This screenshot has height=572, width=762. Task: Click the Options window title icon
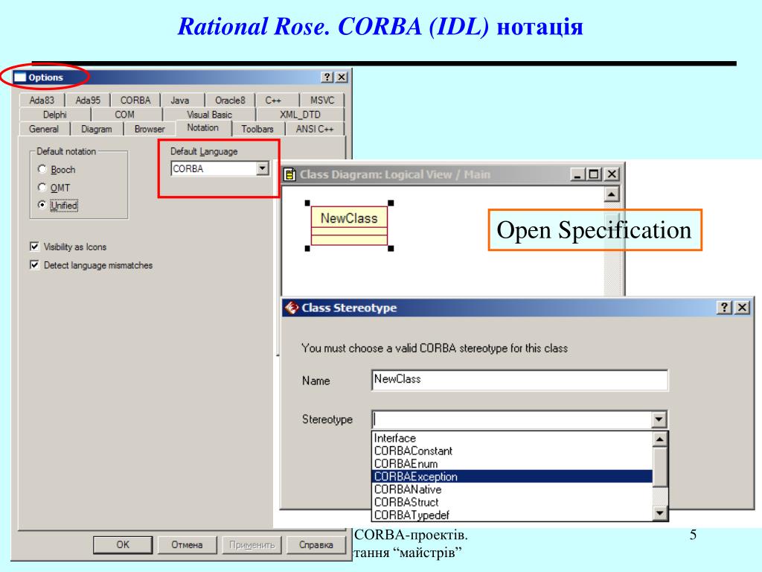point(20,77)
